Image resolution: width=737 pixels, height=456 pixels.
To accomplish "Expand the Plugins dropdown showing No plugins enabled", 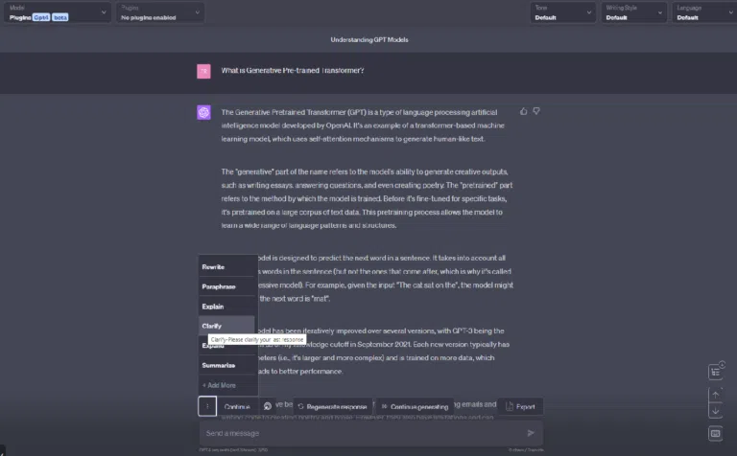I will tap(160, 12).
